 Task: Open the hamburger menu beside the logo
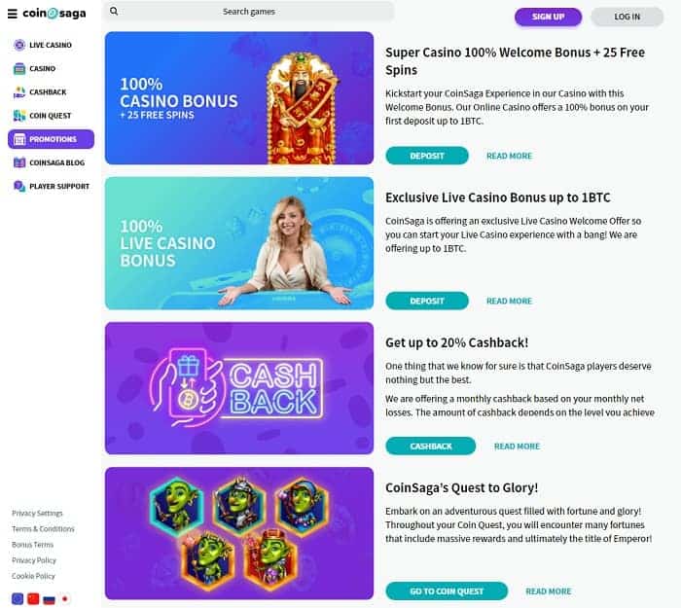point(12,14)
